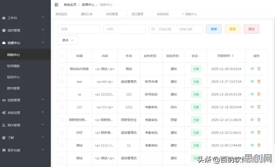View the '你好' message with the eye icon
The height and width of the screenshot is (167, 275).
pos(252,132)
